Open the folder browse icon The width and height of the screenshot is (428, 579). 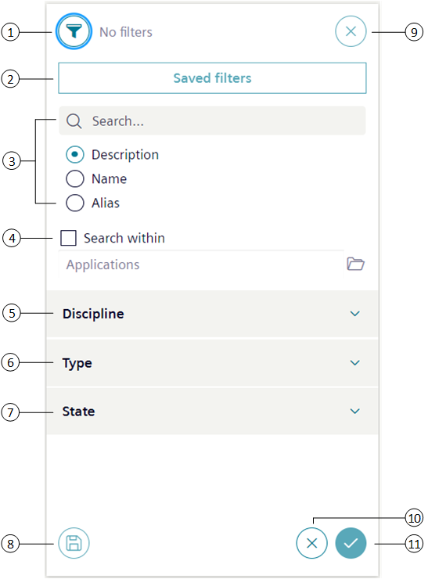[x=355, y=264]
